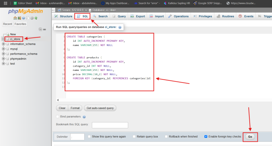Open the Structure tab
The width and height of the screenshot is (272, 146).
click(63, 16)
